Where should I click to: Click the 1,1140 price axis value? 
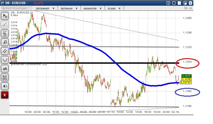[x=187, y=106]
